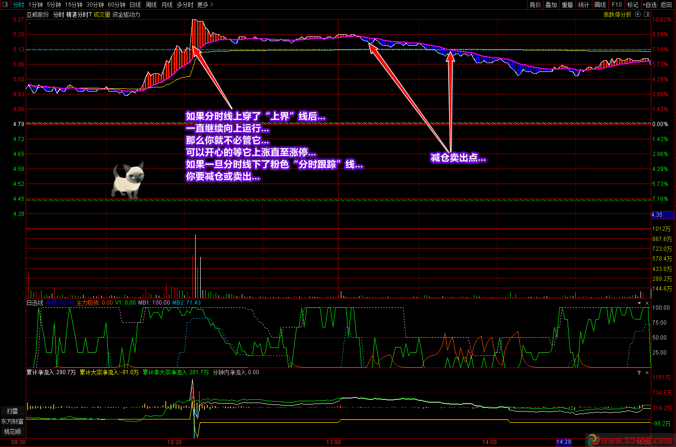Click the 累计大宗净流入 value label
This screenshot has height=447, width=676.
109,372
